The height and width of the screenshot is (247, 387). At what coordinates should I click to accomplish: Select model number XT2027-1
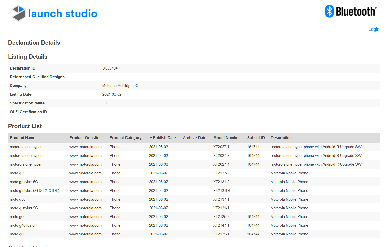pyautogui.click(x=221, y=147)
